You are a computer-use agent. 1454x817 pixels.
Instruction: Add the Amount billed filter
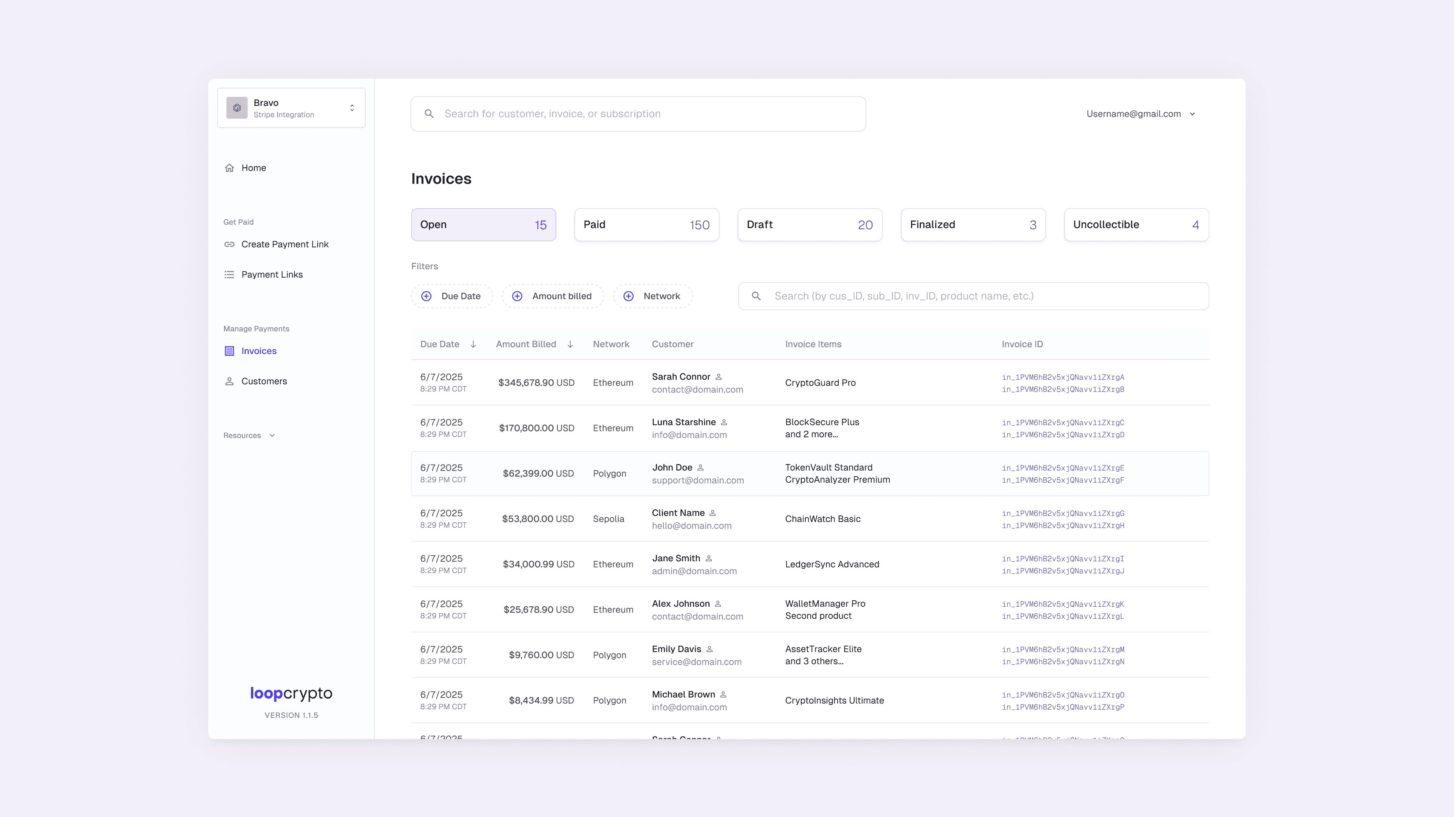pyautogui.click(x=552, y=296)
